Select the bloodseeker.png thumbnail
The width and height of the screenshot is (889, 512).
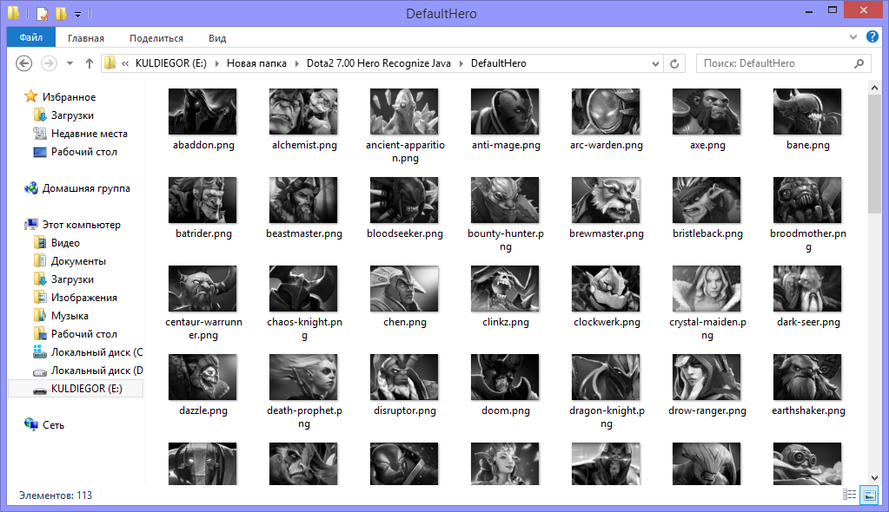click(404, 200)
